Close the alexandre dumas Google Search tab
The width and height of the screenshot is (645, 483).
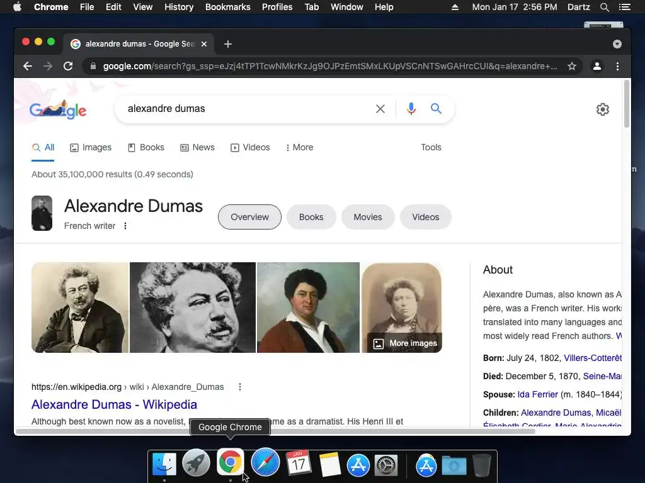(x=204, y=44)
